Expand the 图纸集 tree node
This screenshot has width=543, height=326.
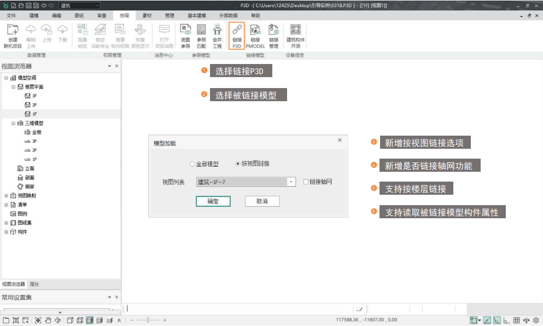click(7, 223)
